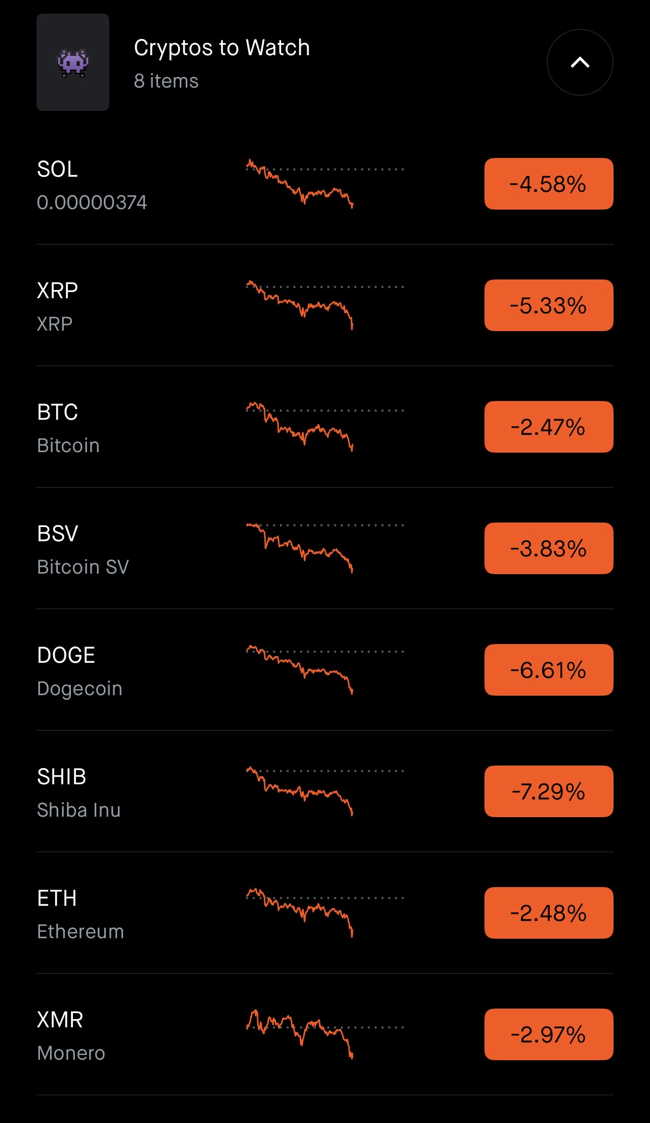This screenshot has height=1123, width=650.
Task: Open the SOL row
Action: click(324, 184)
